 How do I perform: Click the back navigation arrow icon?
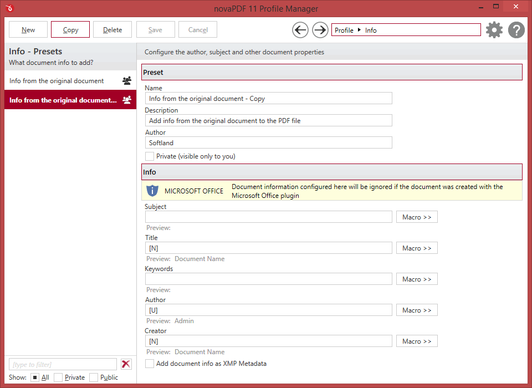tap(300, 30)
